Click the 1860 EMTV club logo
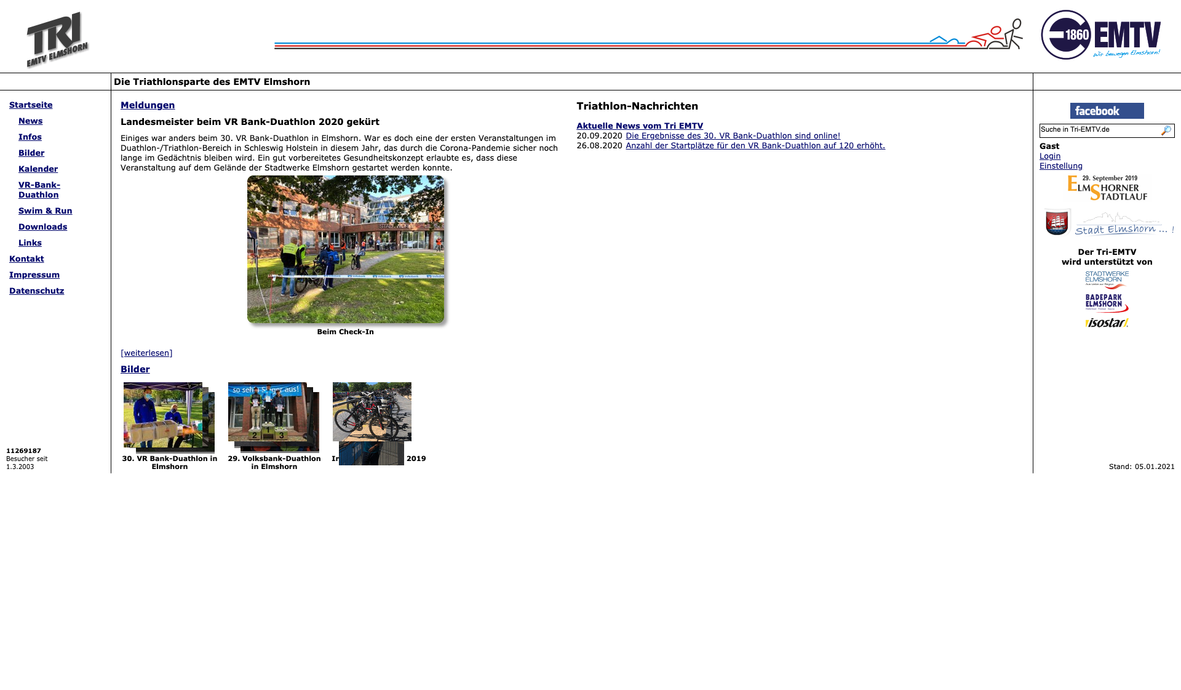This screenshot has width=1181, height=690. [x=1100, y=35]
